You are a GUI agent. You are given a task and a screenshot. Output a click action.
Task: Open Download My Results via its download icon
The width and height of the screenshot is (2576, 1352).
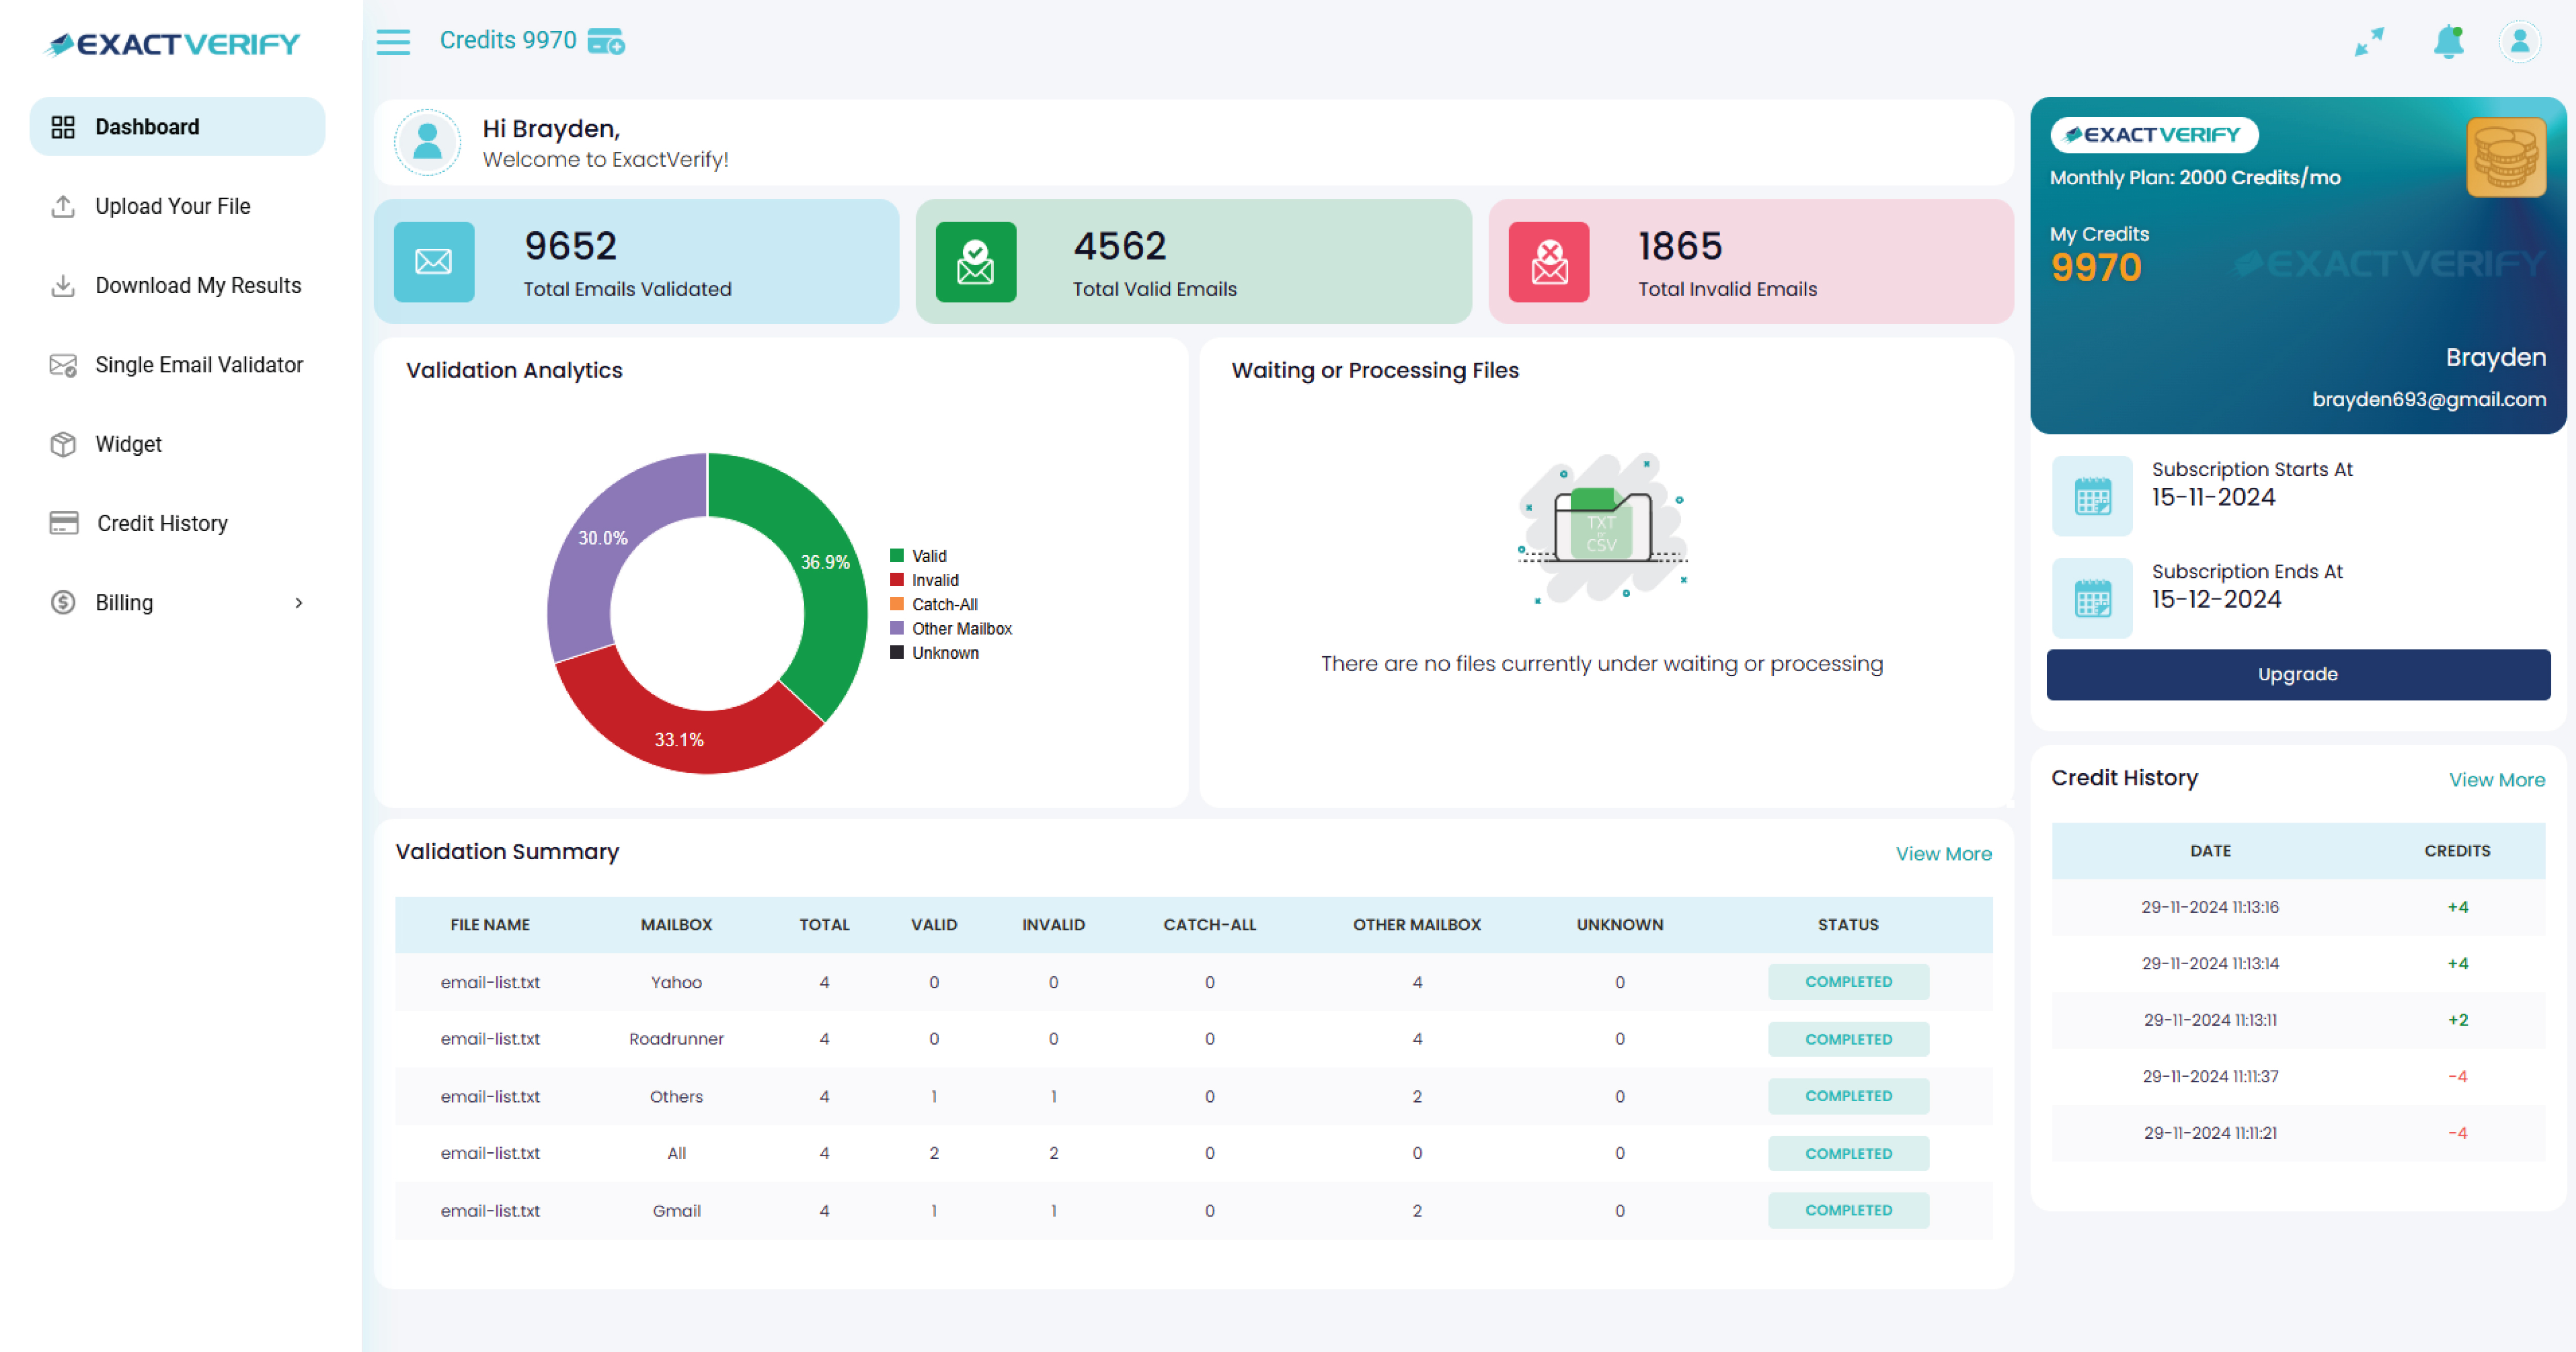click(x=63, y=285)
